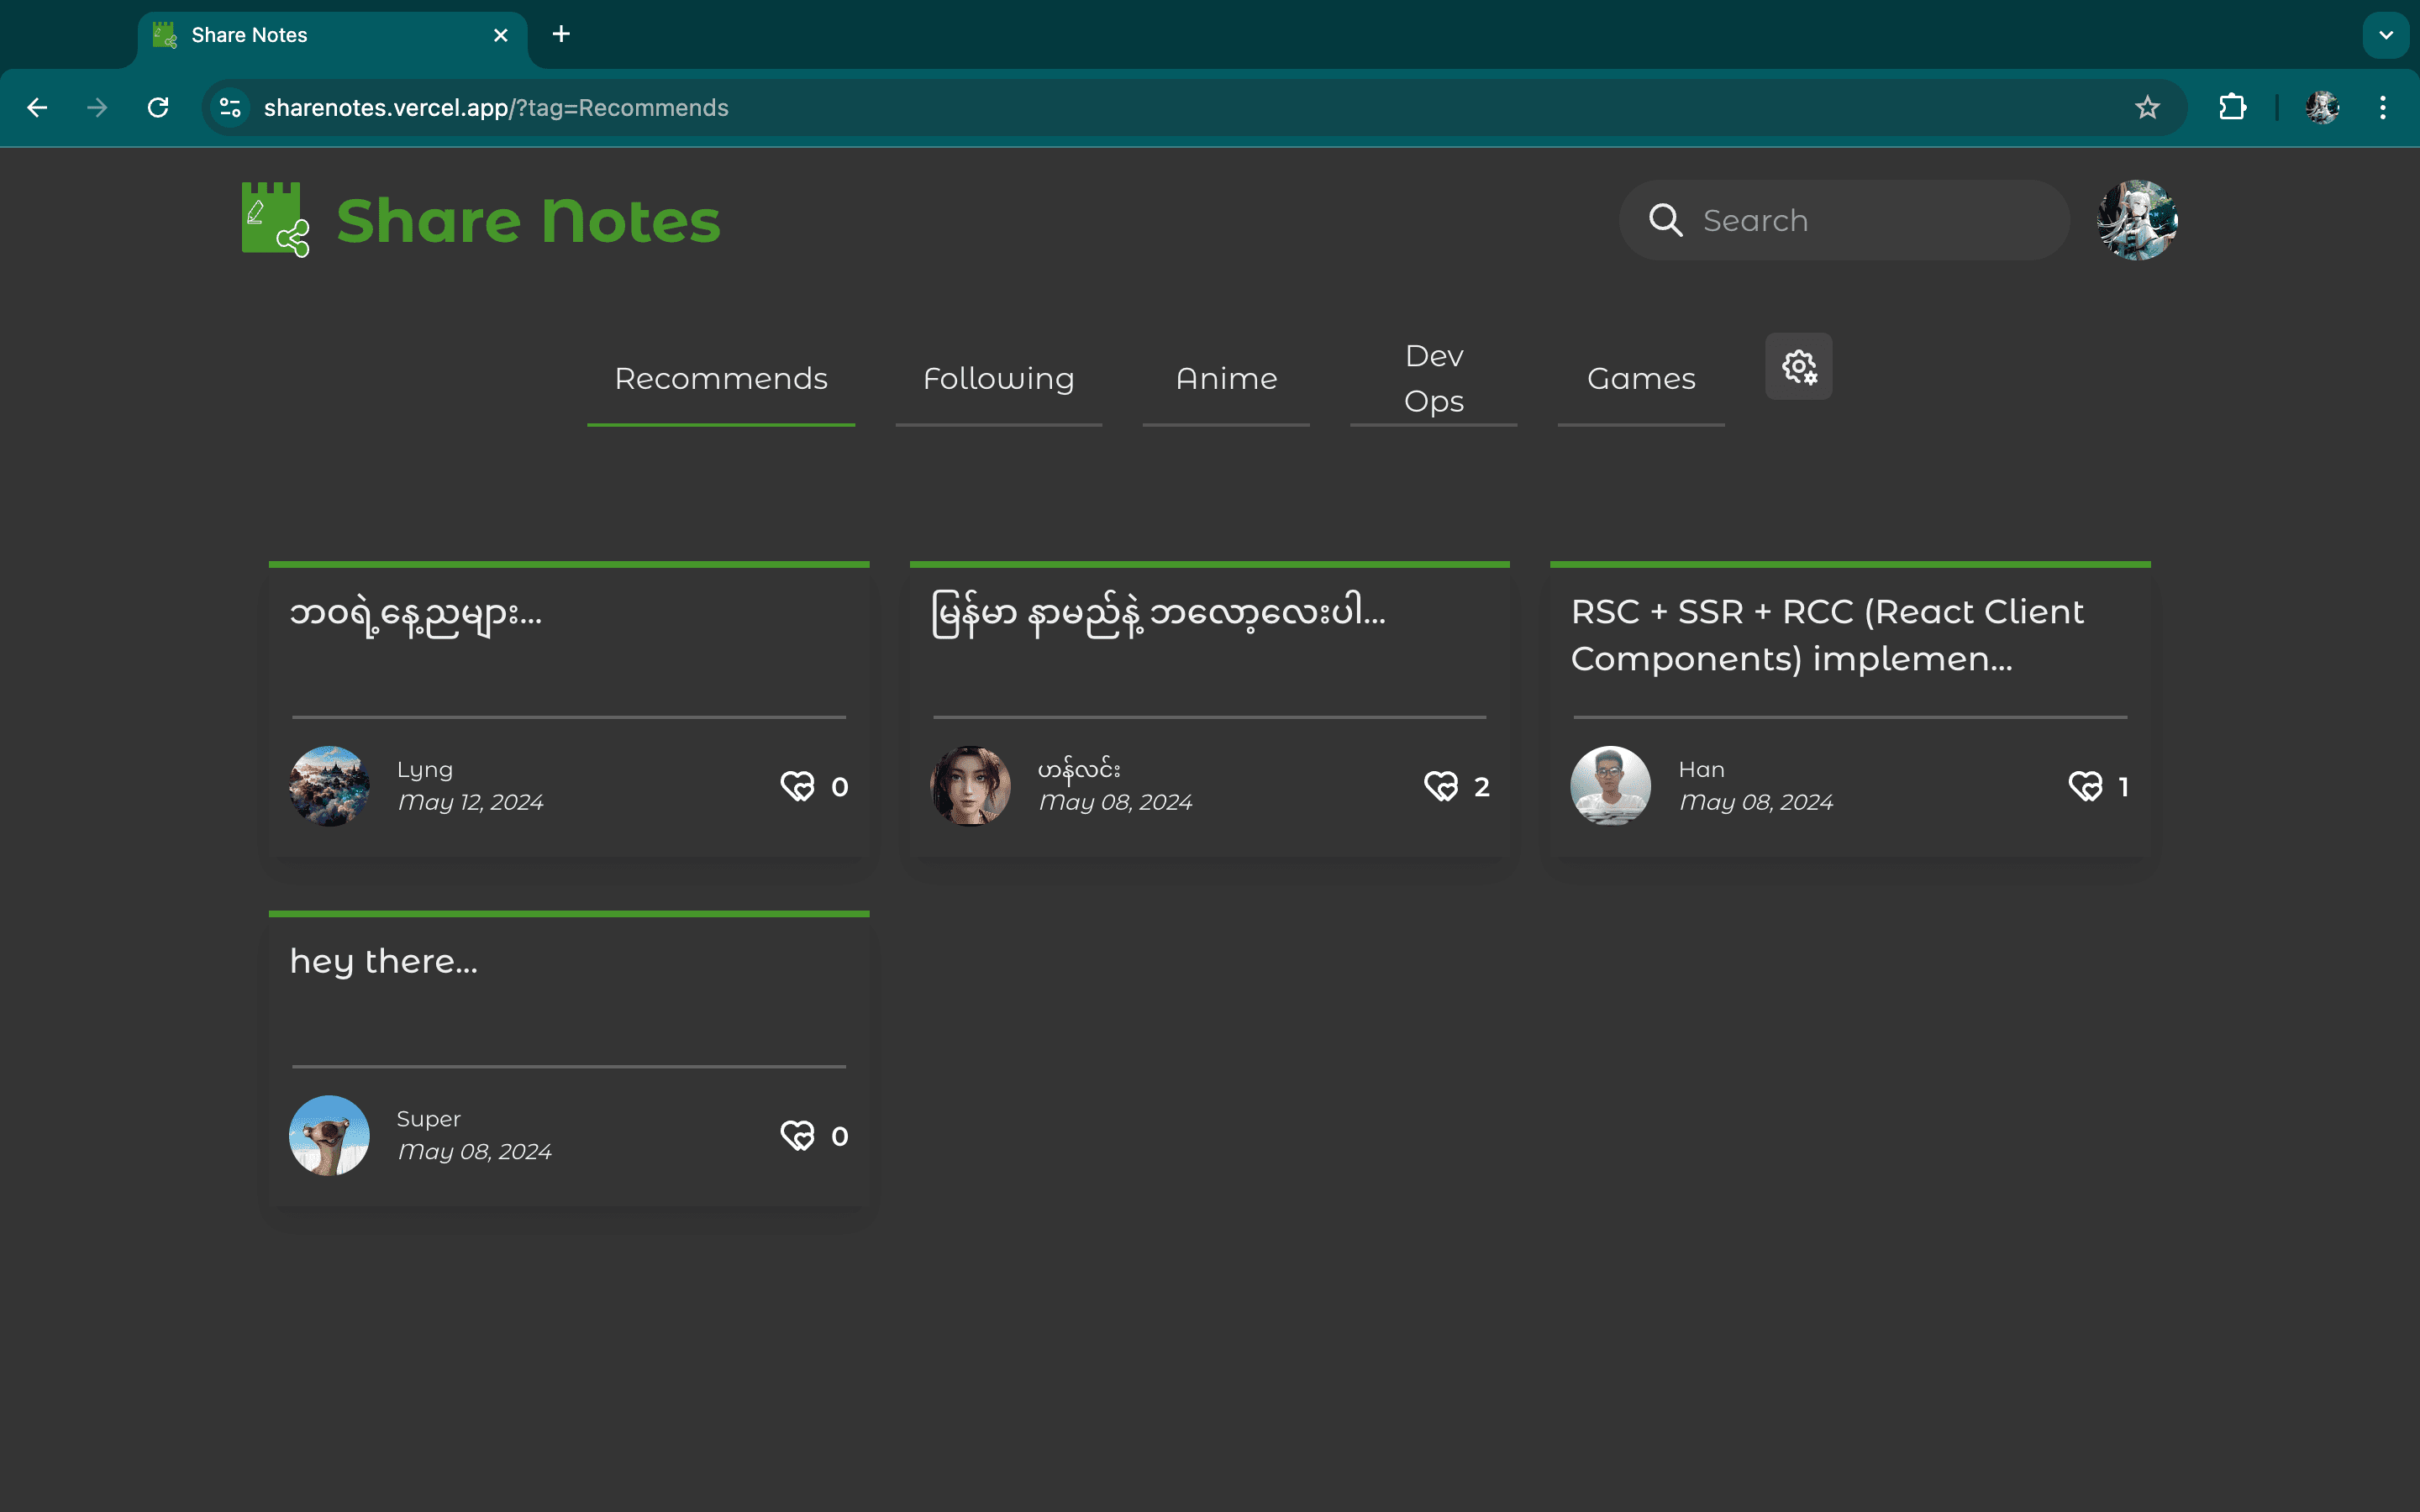The height and width of the screenshot is (1512, 2420).
Task: Open the site permissions icon in the address bar
Action: (x=229, y=107)
